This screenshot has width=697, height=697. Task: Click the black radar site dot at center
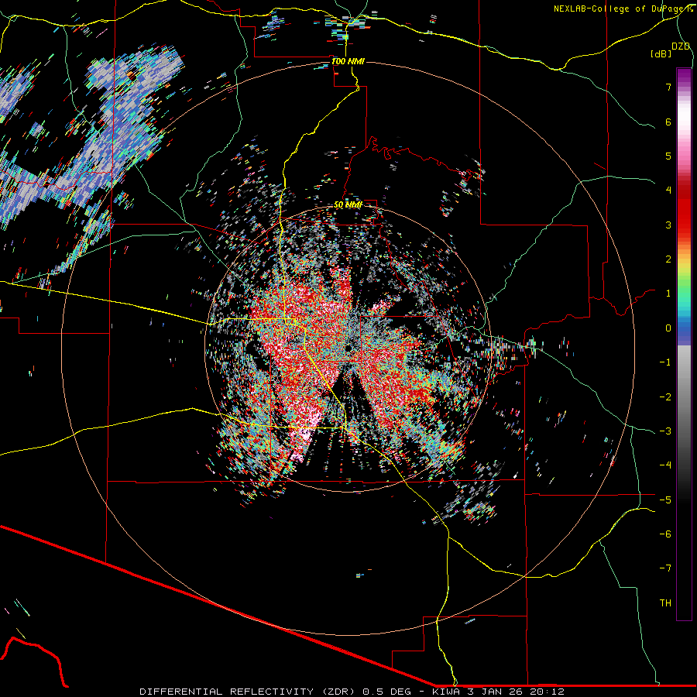(x=349, y=348)
